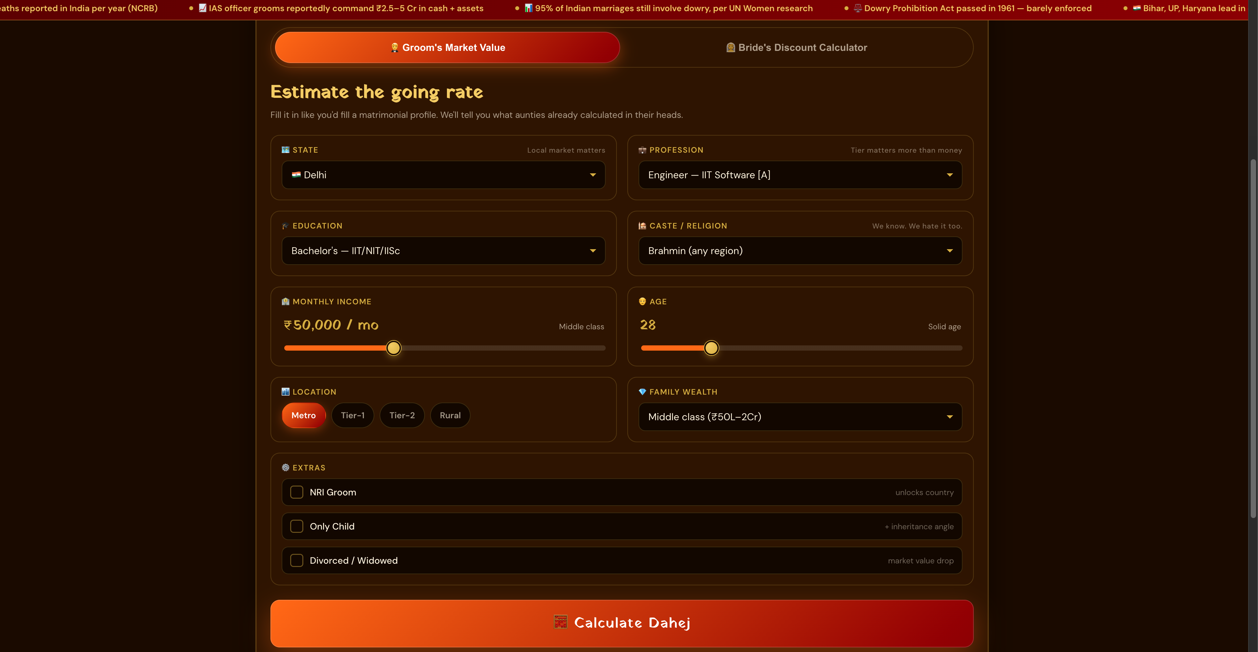Click the bride emoji icon in tab

[x=731, y=47]
